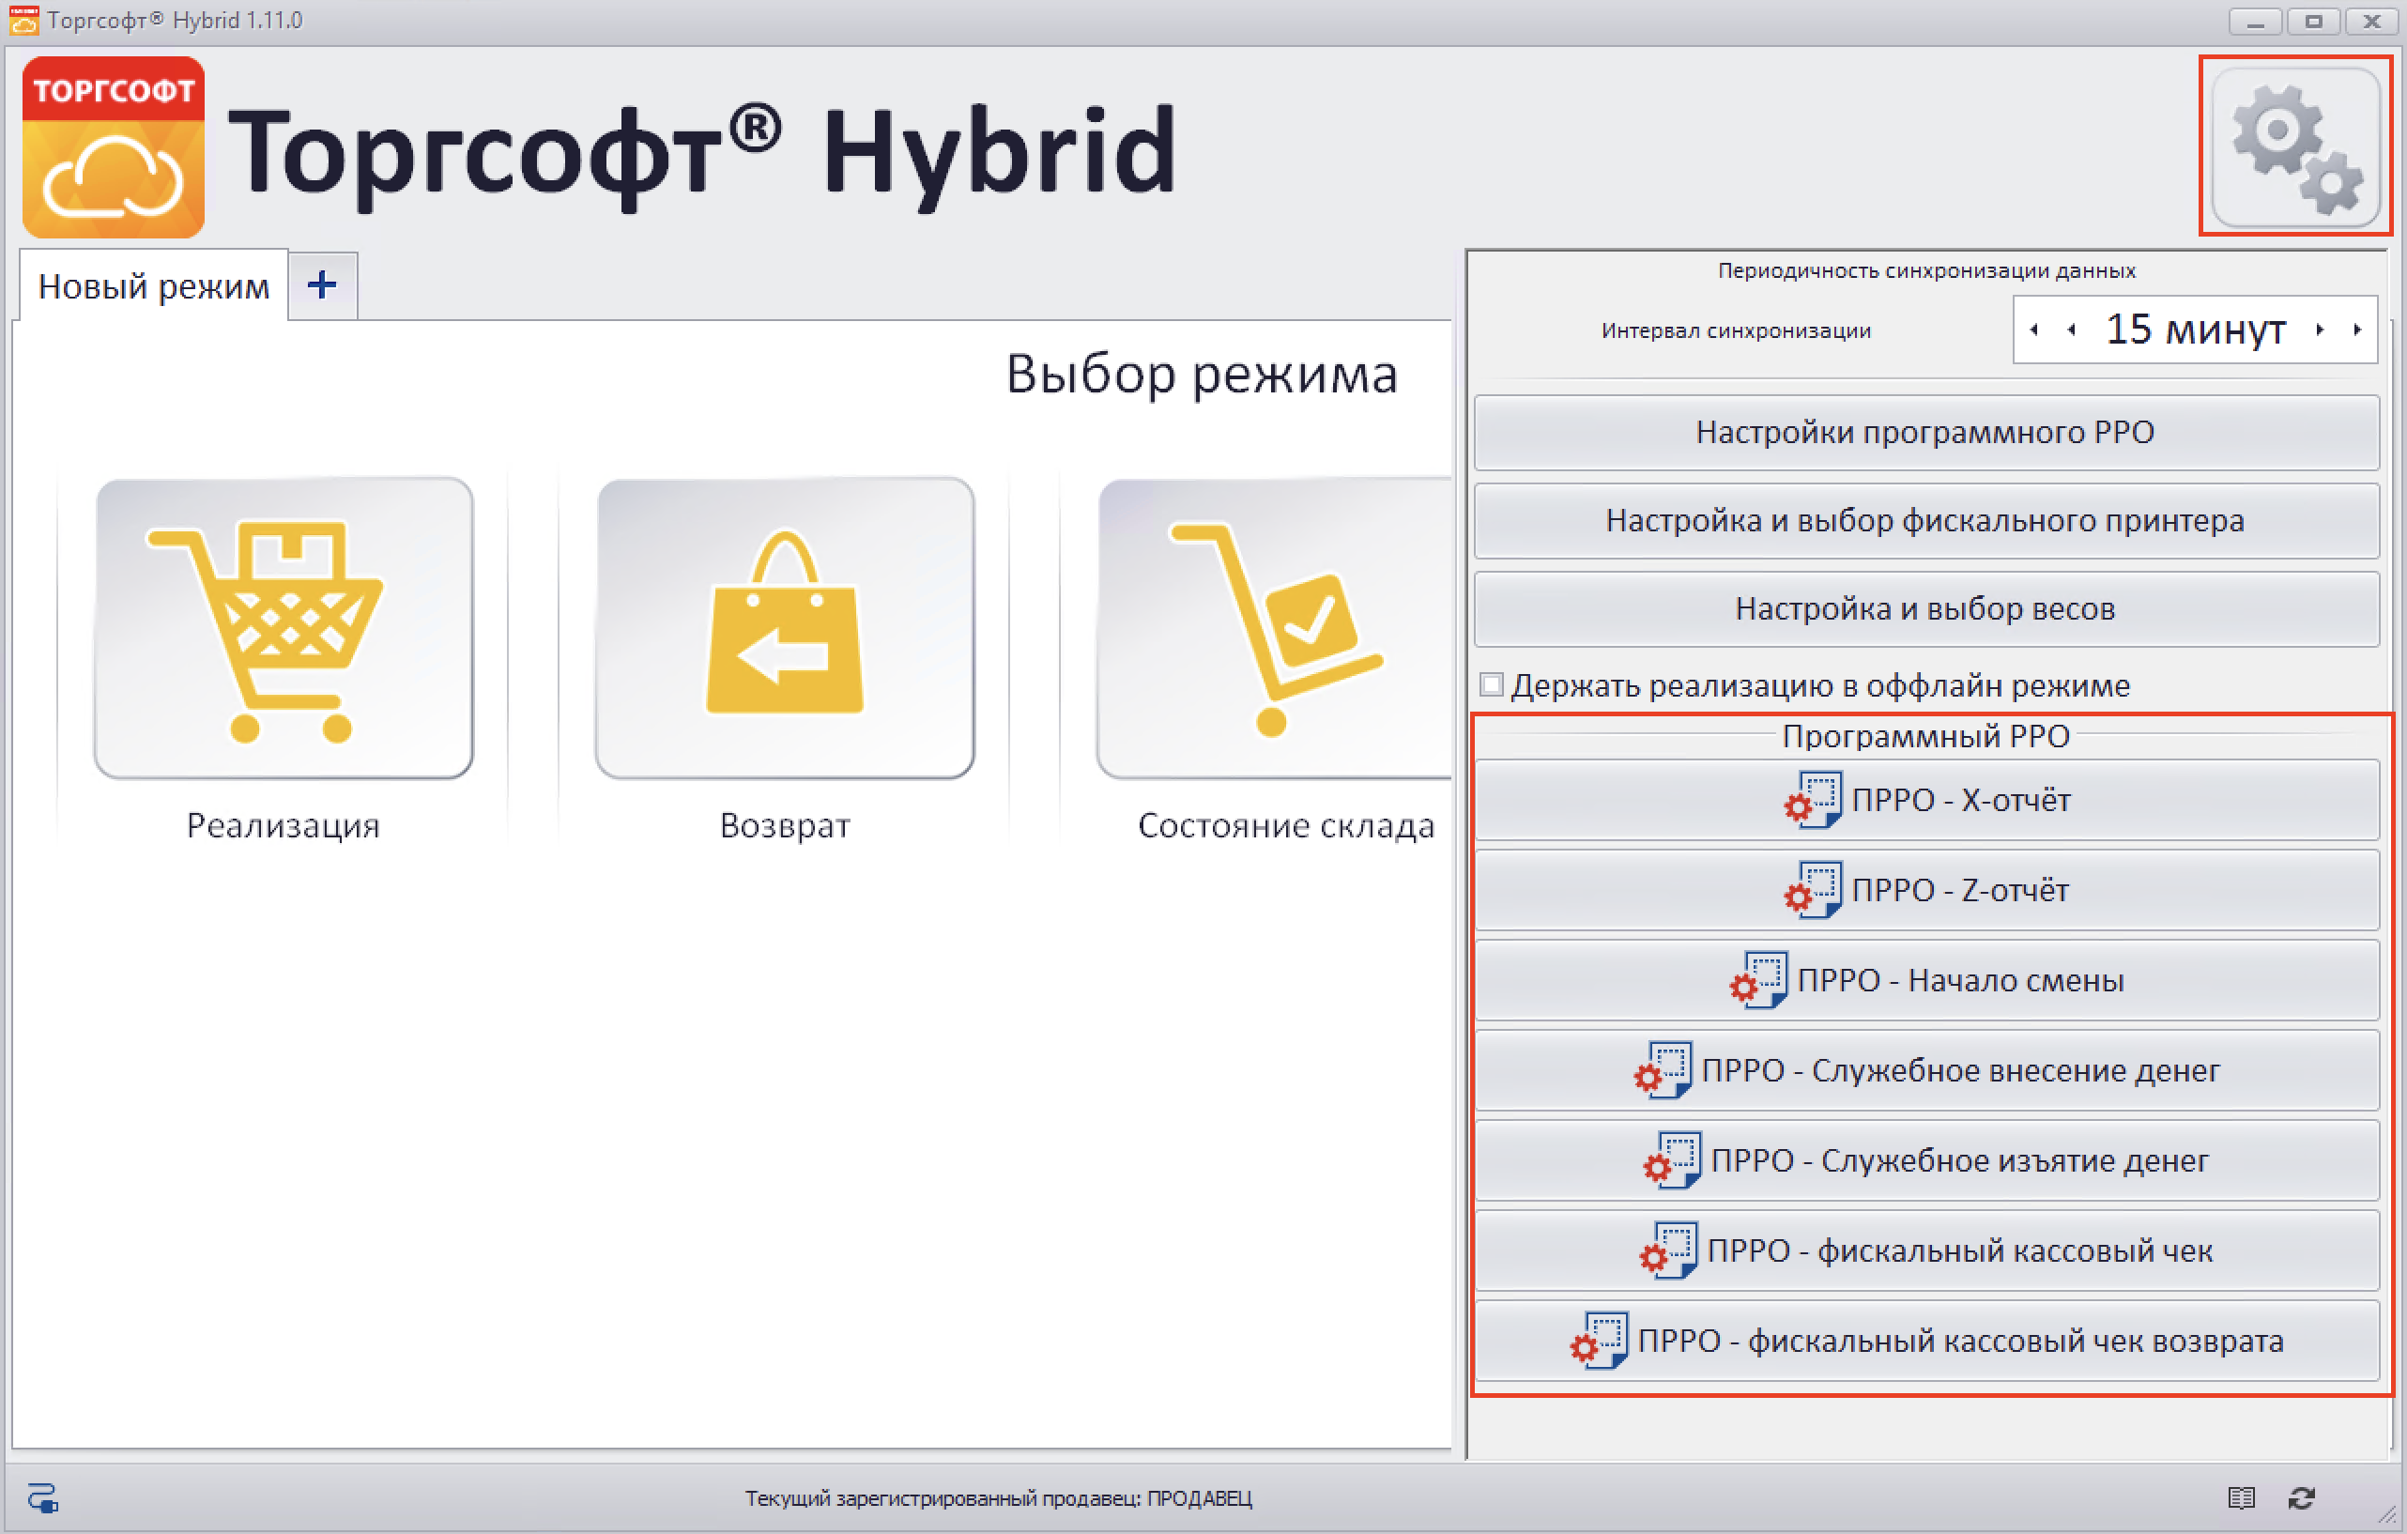This screenshot has width=2407, height=1534.
Task: Open Настройка и выбор весов
Action: pos(1925,608)
